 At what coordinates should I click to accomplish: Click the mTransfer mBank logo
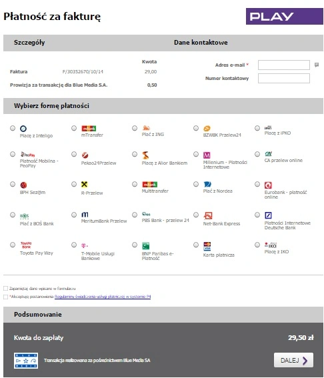coord(89,128)
